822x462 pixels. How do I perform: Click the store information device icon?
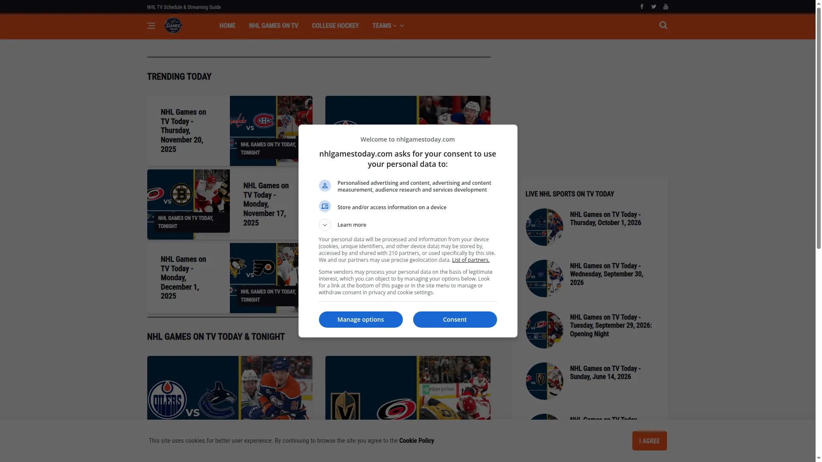click(x=325, y=206)
